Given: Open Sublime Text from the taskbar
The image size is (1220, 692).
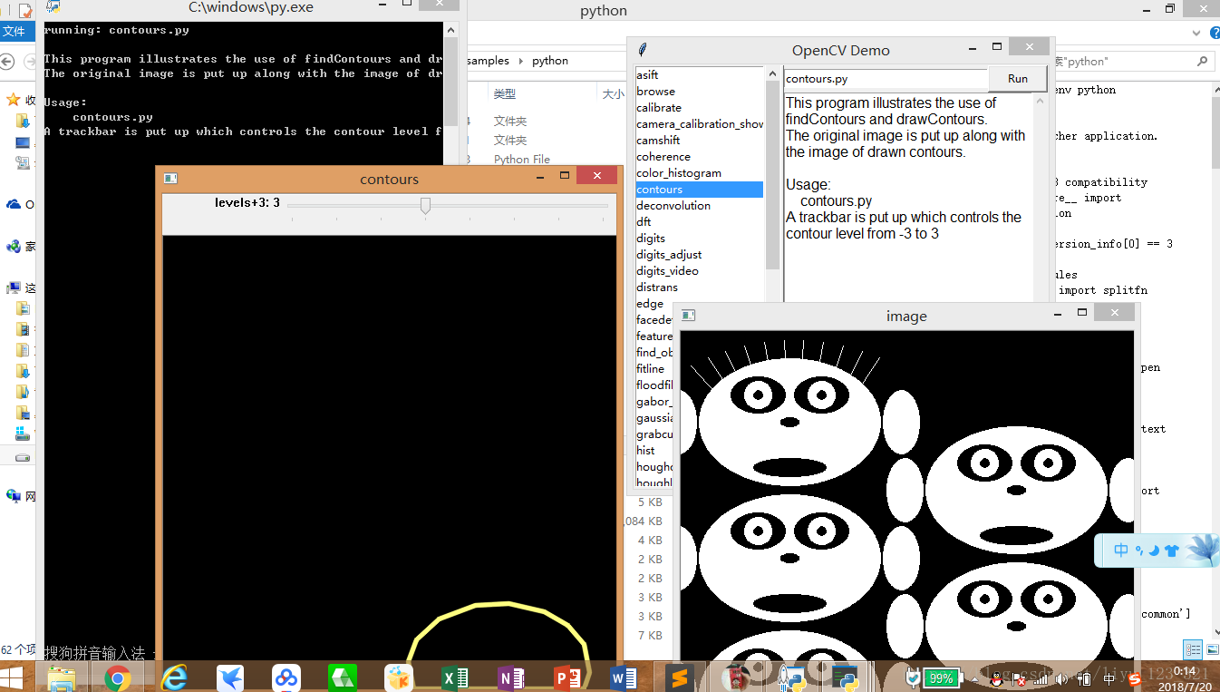Looking at the screenshot, I should 680,677.
